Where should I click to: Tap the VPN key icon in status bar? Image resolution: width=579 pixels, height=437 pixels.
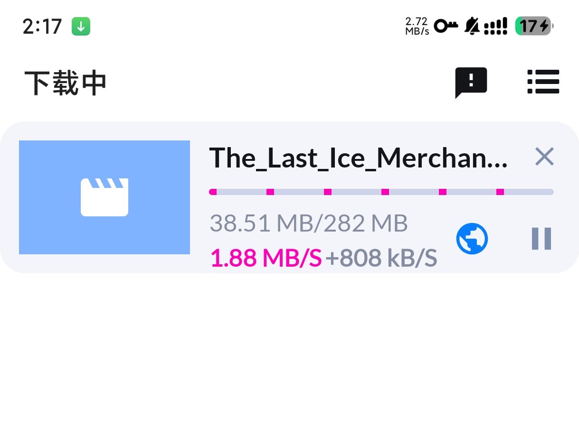[x=446, y=27]
